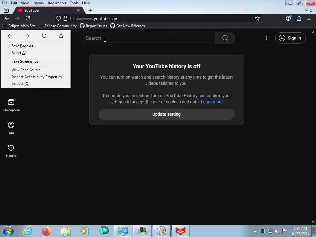The height and width of the screenshot is (237, 316).
Task: Click the context menu Forward arrow
Action: point(27,36)
